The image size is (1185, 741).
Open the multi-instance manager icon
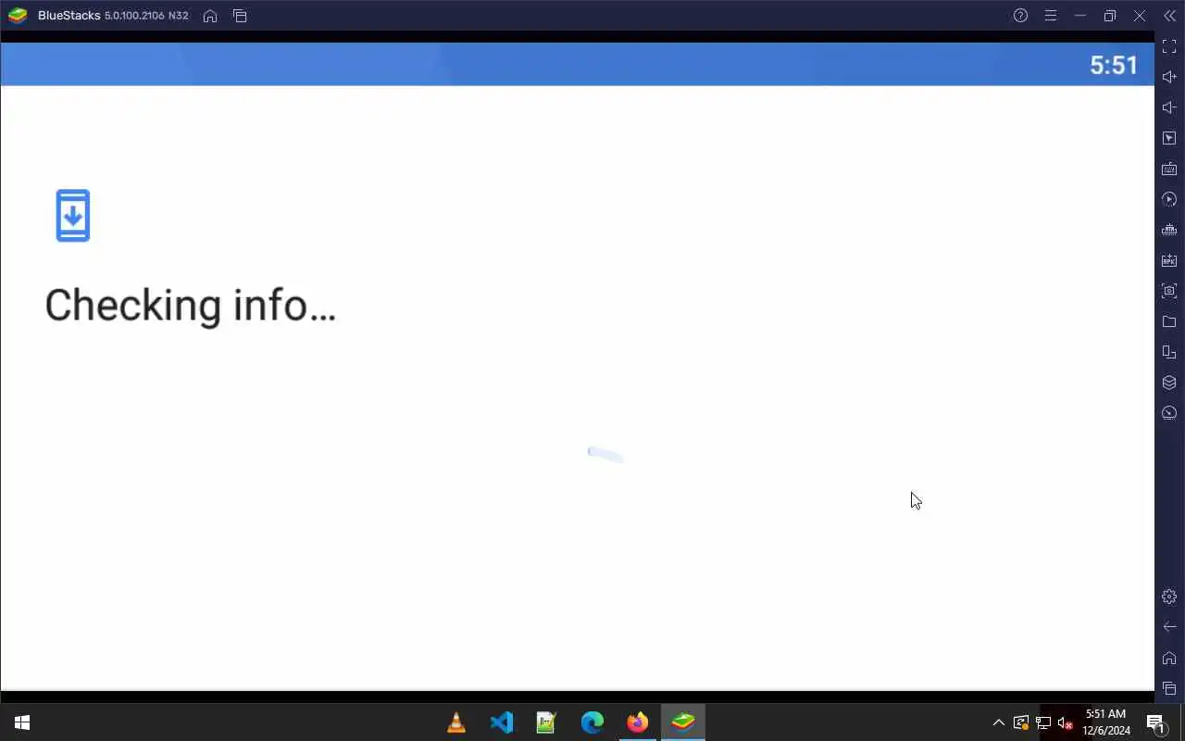(x=1169, y=383)
